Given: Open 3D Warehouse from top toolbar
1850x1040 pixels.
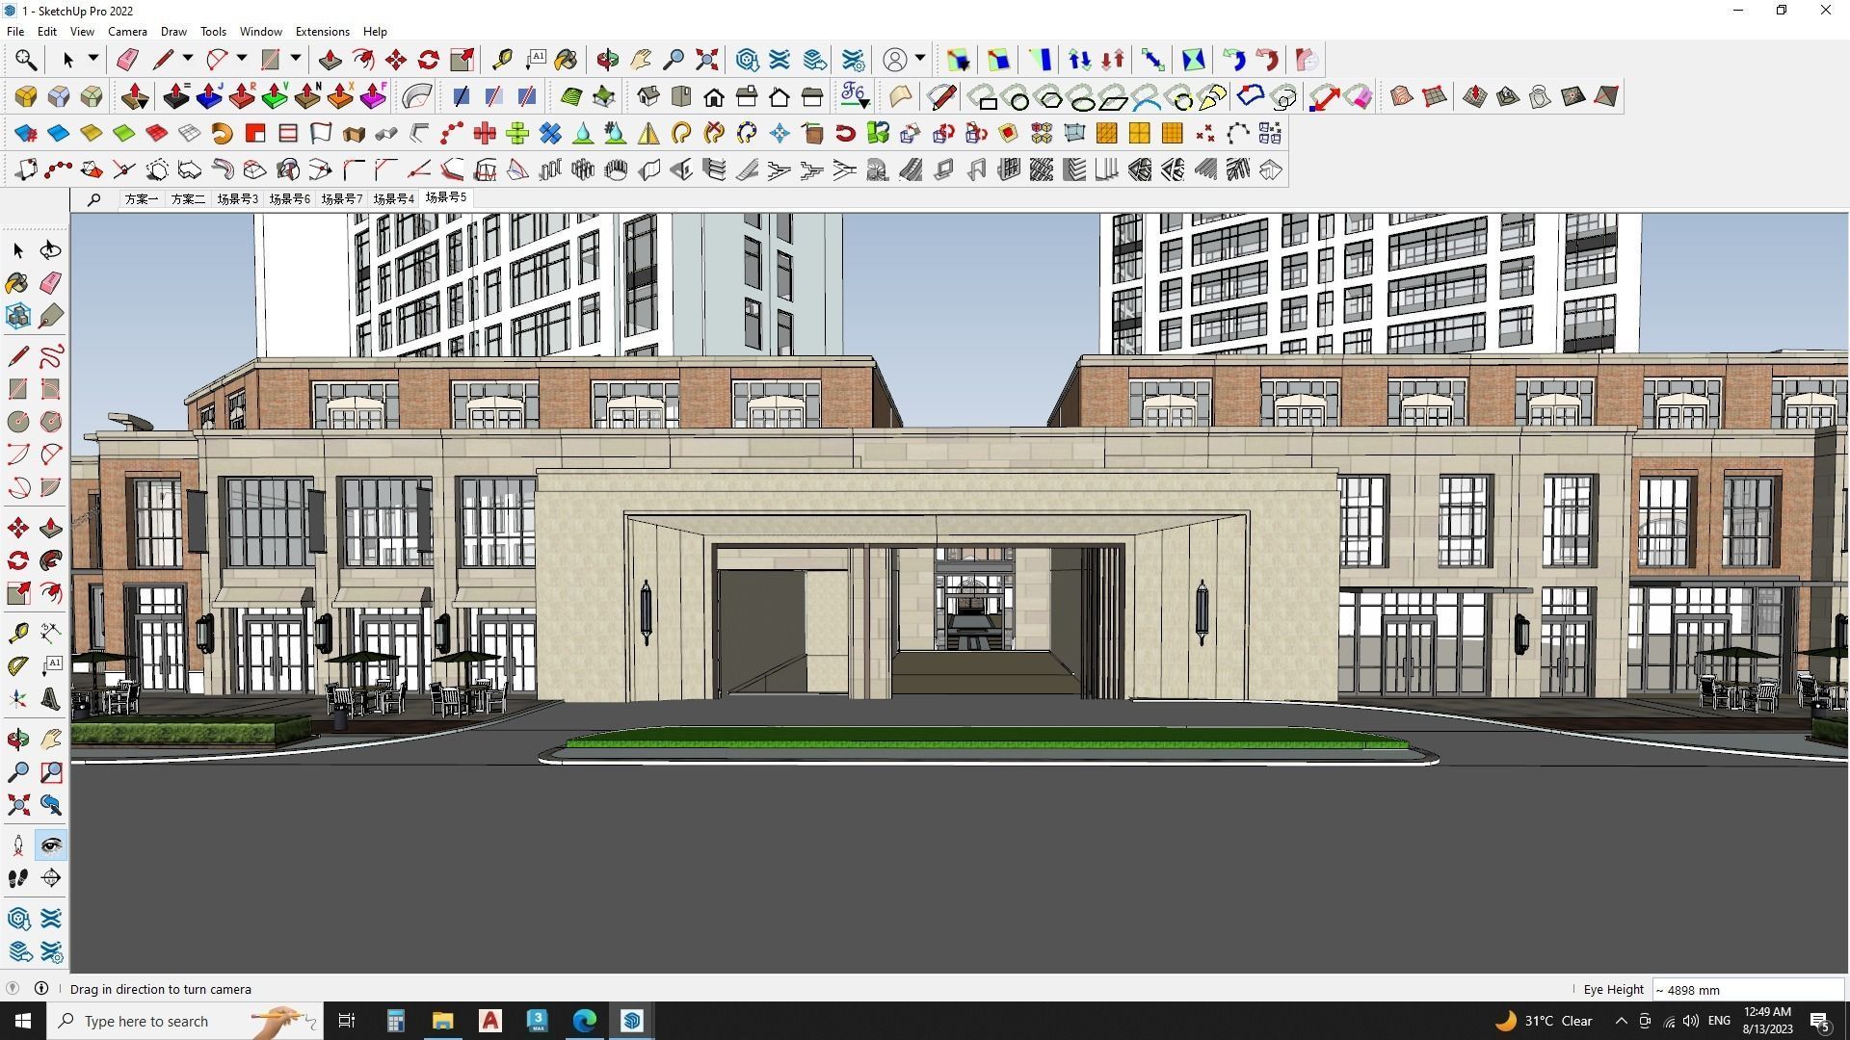Looking at the screenshot, I should point(747,60).
